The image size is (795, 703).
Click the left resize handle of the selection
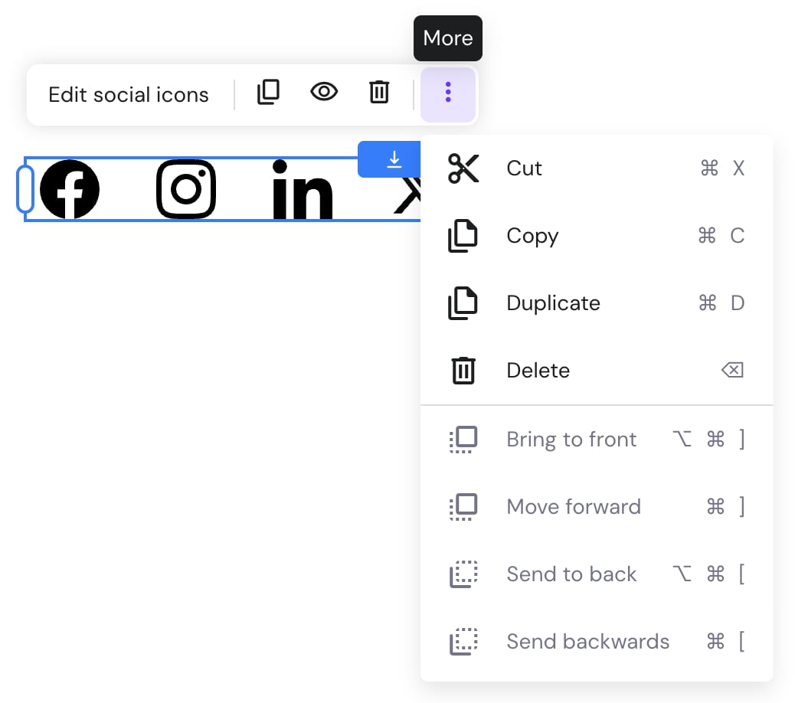(x=25, y=189)
